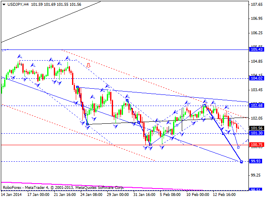Image resolution: width=265 pixels, height=198 pixels.
Task: Click the 107.65 price scale value
Action: click(257, 5)
